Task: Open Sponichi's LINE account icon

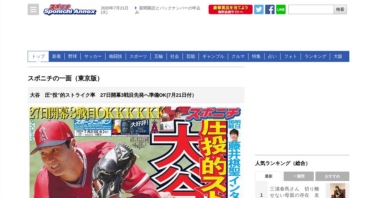Action: pos(281,9)
